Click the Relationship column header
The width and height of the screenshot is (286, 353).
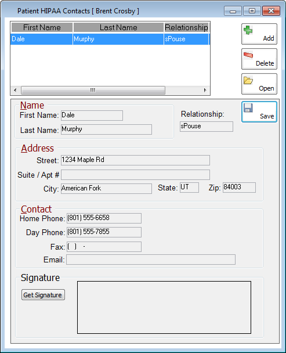click(187, 27)
